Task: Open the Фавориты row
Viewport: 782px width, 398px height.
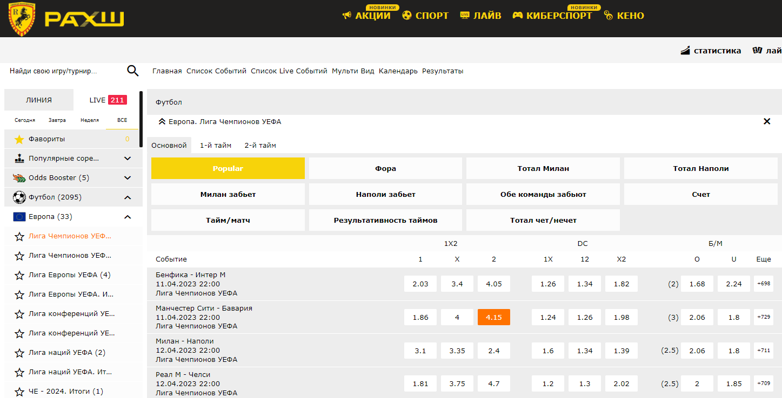Action: point(73,139)
